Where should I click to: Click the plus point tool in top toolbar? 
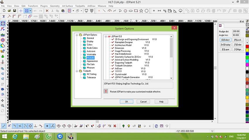[154, 11]
